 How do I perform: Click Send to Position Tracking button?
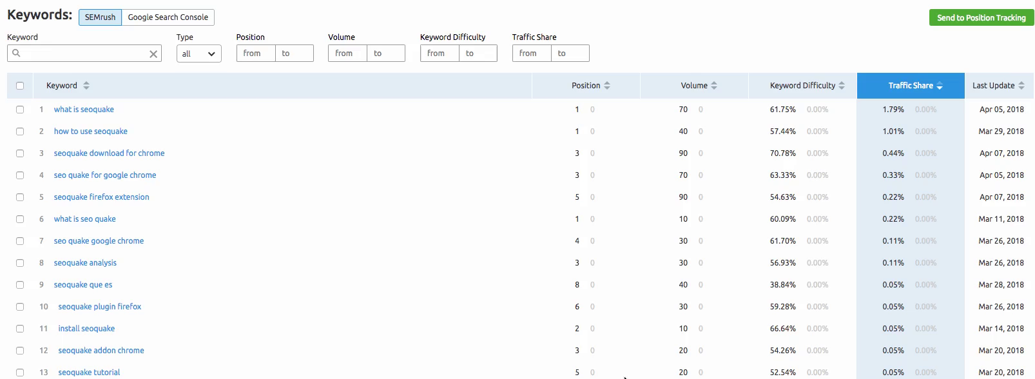(x=982, y=17)
